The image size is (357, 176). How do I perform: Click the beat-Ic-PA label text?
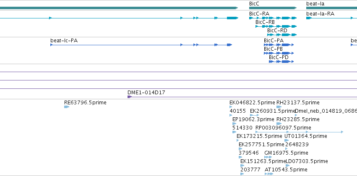pyautogui.click(x=64, y=41)
